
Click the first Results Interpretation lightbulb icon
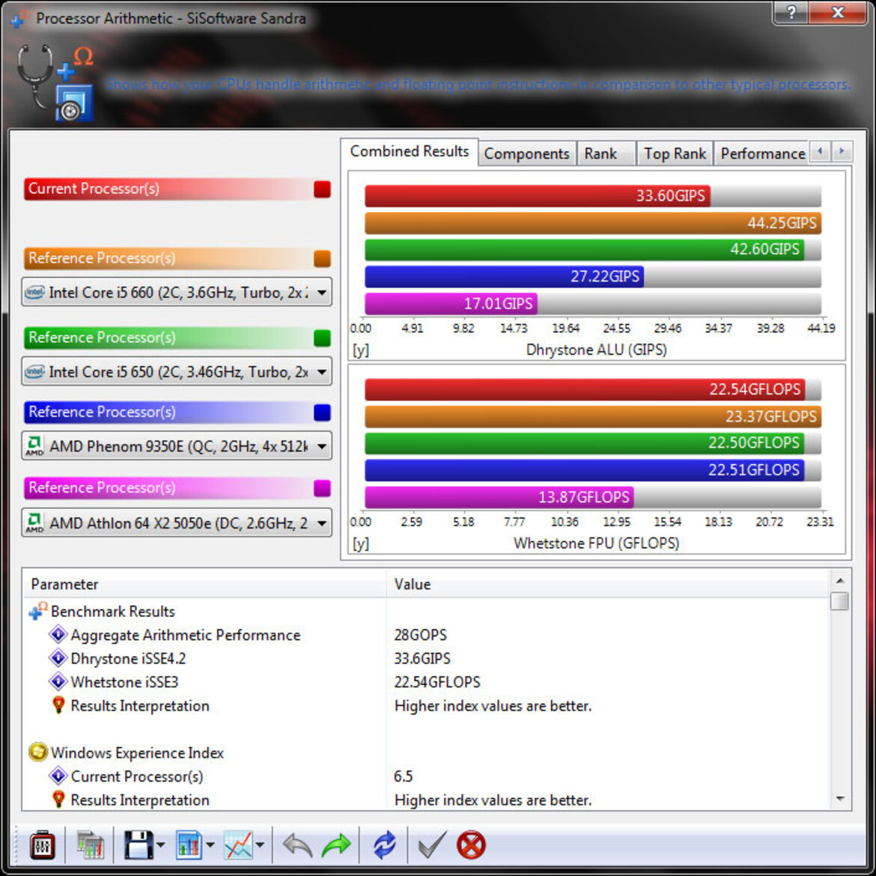pyautogui.click(x=58, y=705)
